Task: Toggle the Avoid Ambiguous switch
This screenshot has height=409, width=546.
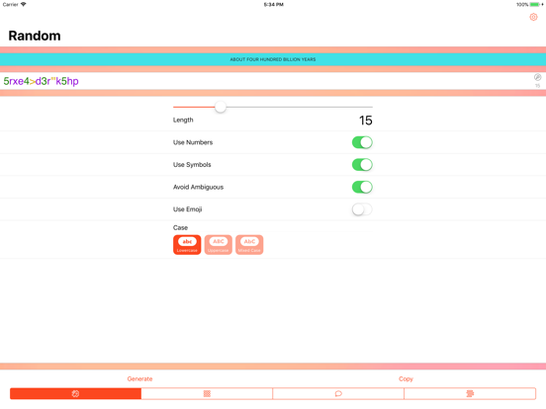Action: 362,187
